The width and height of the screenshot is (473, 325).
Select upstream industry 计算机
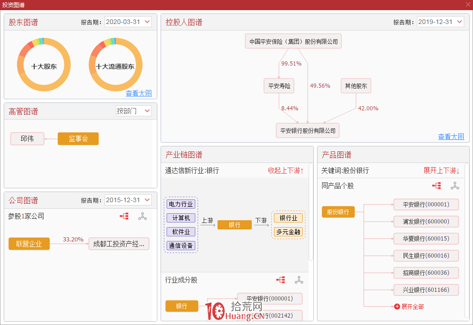point(181,218)
